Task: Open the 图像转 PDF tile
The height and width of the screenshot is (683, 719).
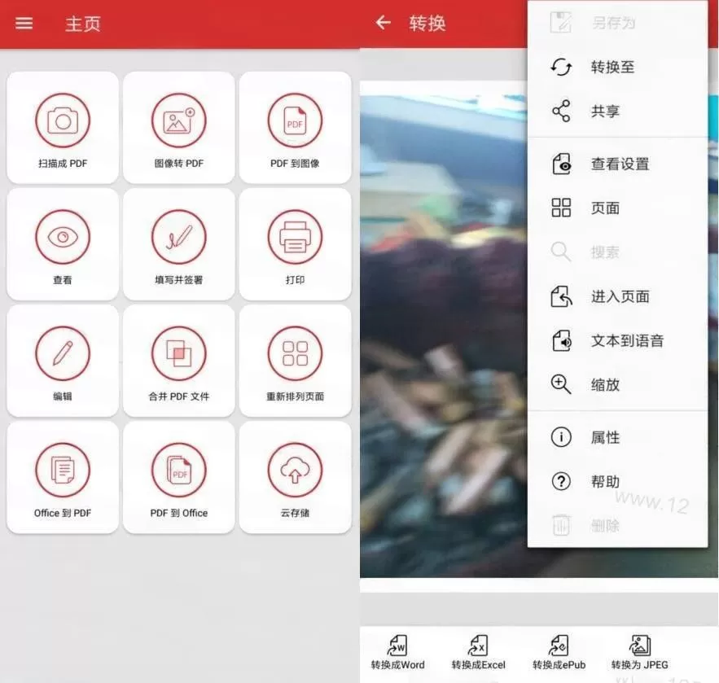Action: pos(179,128)
